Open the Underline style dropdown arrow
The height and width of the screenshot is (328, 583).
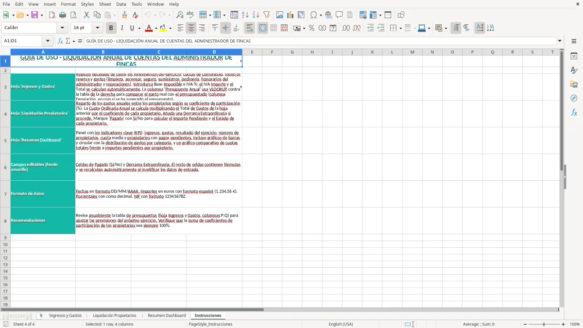(x=139, y=28)
